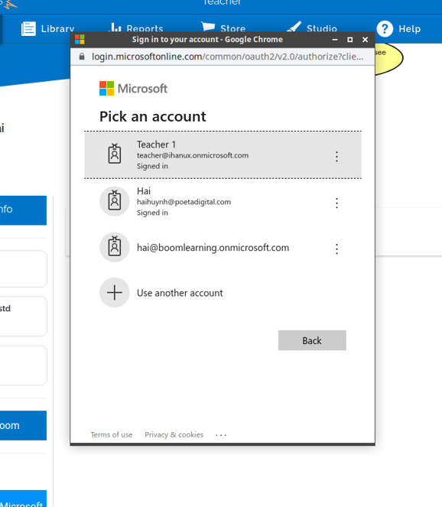The image size is (442, 507).
Task: Click the Back button
Action: coord(312,340)
